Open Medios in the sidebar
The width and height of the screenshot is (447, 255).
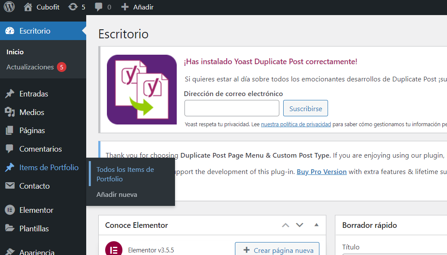pyautogui.click(x=31, y=112)
